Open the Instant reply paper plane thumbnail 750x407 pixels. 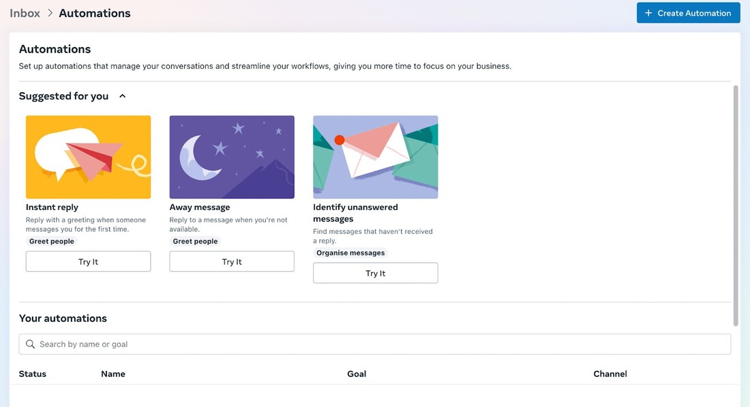(x=88, y=157)
